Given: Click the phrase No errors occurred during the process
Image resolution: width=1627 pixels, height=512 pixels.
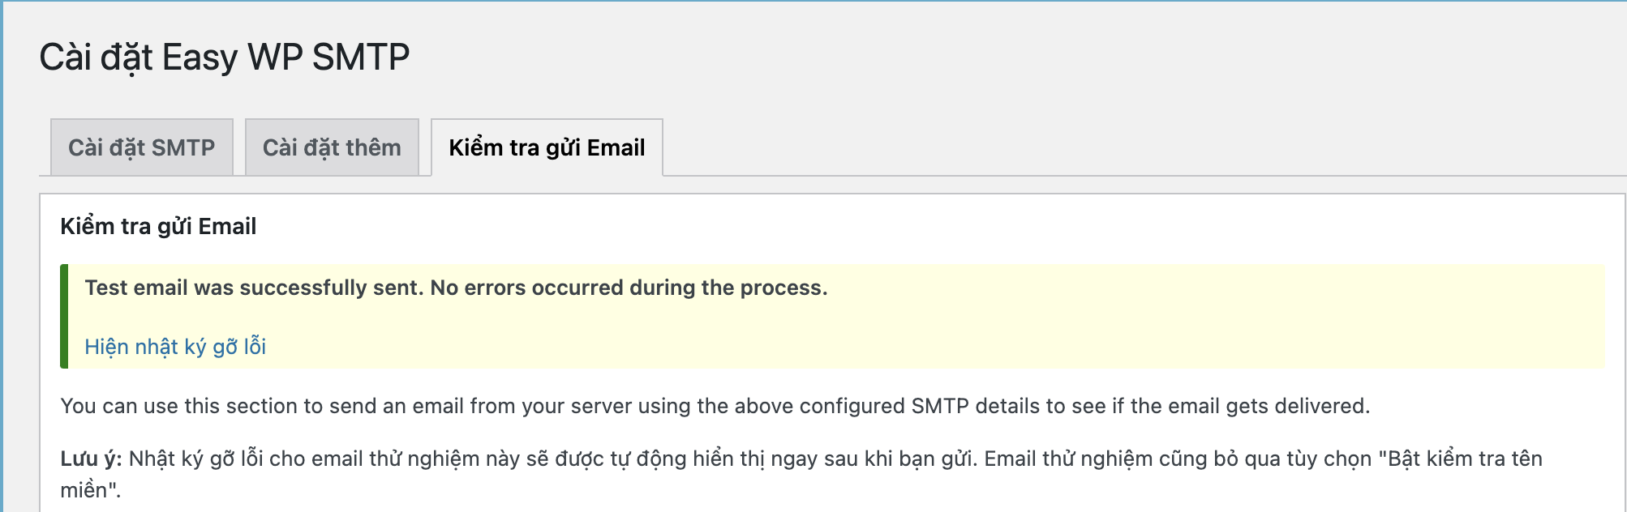Looking at the screenshot, I should click(629, 288).
